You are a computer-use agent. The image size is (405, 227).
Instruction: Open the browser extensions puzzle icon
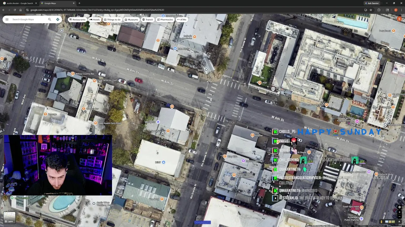pos(379,10)
